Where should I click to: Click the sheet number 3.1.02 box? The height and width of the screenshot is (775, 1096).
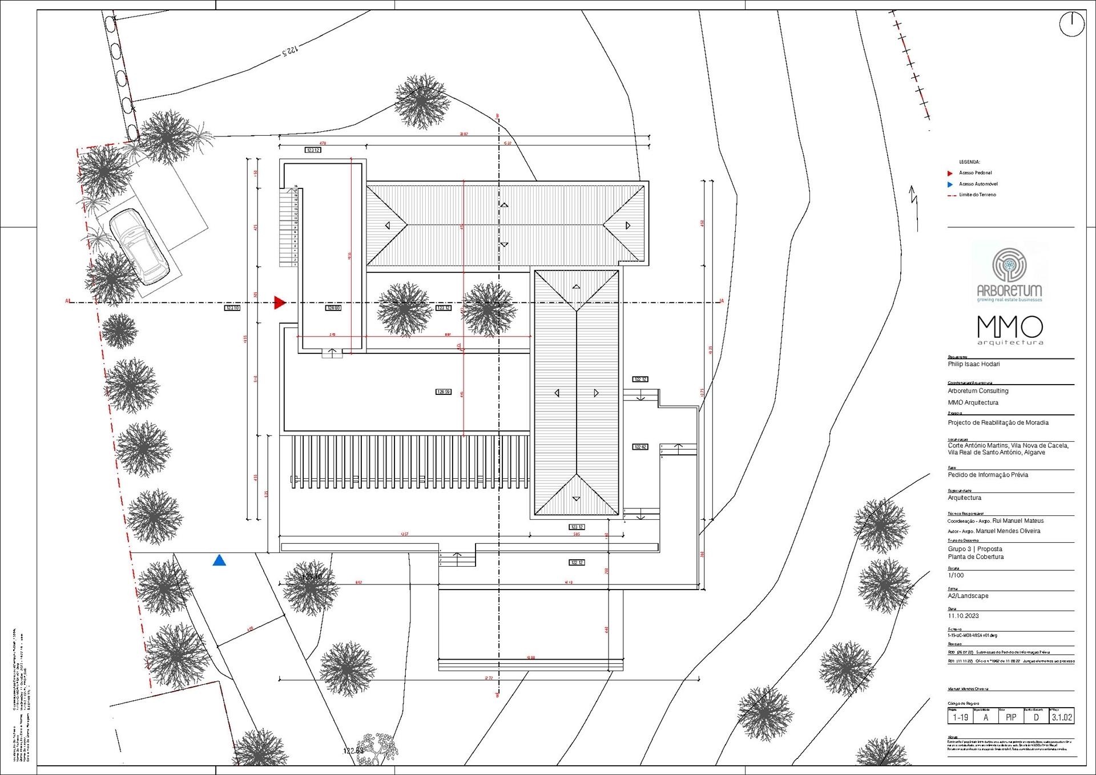[1062, 717]
